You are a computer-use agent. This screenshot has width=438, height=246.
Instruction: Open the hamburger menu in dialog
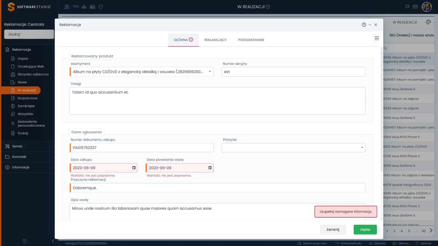(377, 38)
